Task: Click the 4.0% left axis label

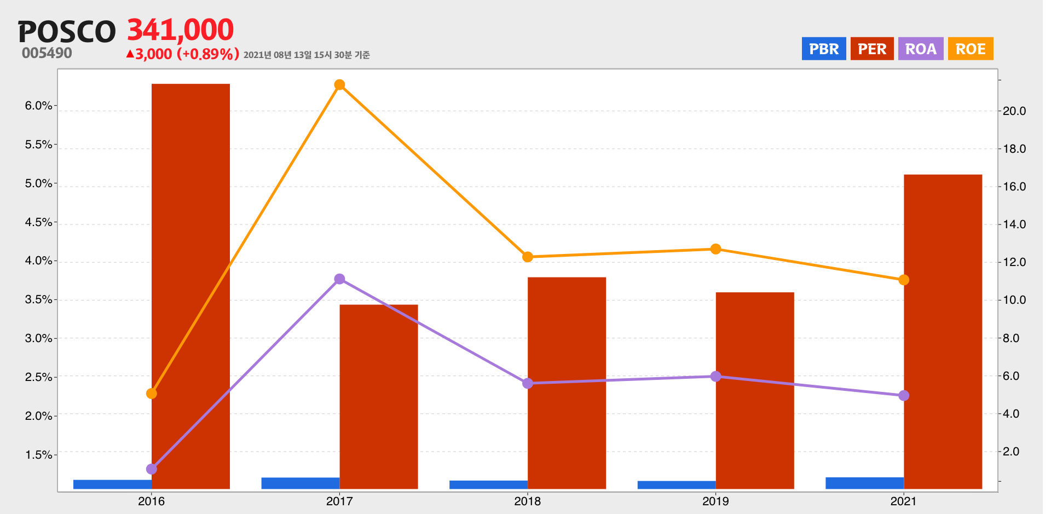Action: click(38, 261)
